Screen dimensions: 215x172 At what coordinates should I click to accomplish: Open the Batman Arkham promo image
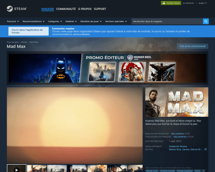(162, 72)
